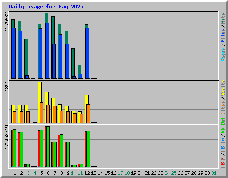Click the day 8 green kB Out bar
This screenshot has width=228, height=178.
tap(61, 151)
